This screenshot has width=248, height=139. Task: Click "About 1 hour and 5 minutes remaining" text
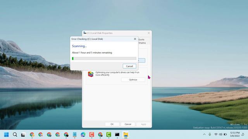pos(92,53)
